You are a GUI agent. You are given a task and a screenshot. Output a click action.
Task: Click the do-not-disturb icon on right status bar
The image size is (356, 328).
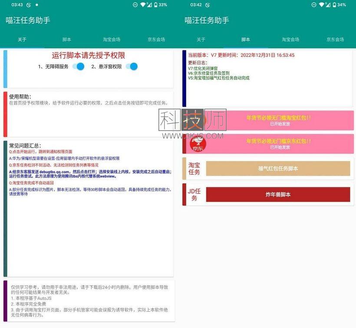point(314,5)
